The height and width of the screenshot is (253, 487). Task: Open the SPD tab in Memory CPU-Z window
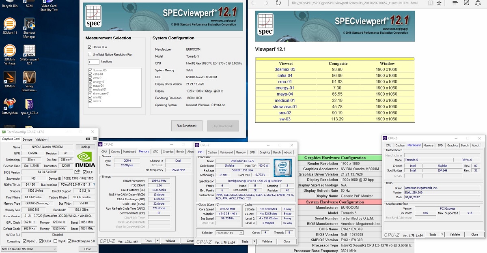[156, 152]
